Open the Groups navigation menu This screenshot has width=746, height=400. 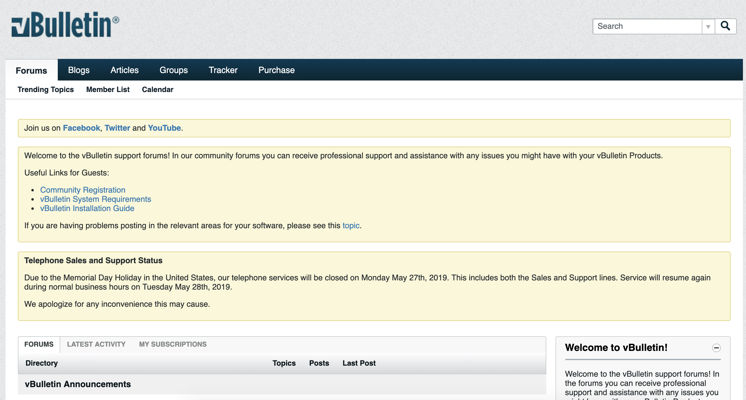(x=174, y=69)
